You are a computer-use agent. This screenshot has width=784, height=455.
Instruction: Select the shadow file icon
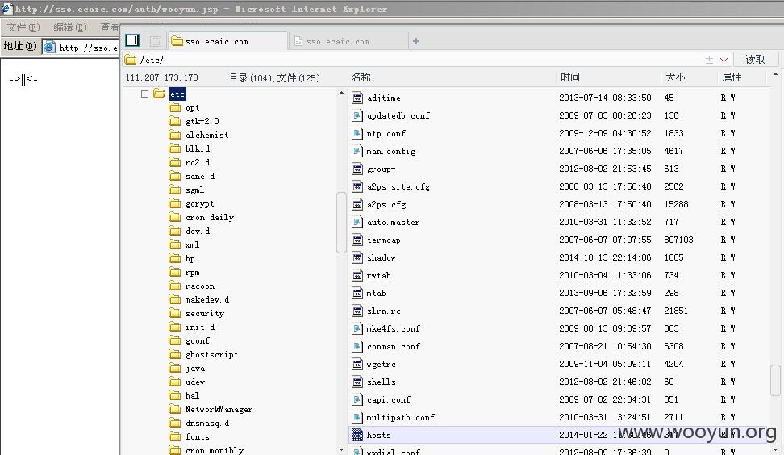tap(357, 257)
